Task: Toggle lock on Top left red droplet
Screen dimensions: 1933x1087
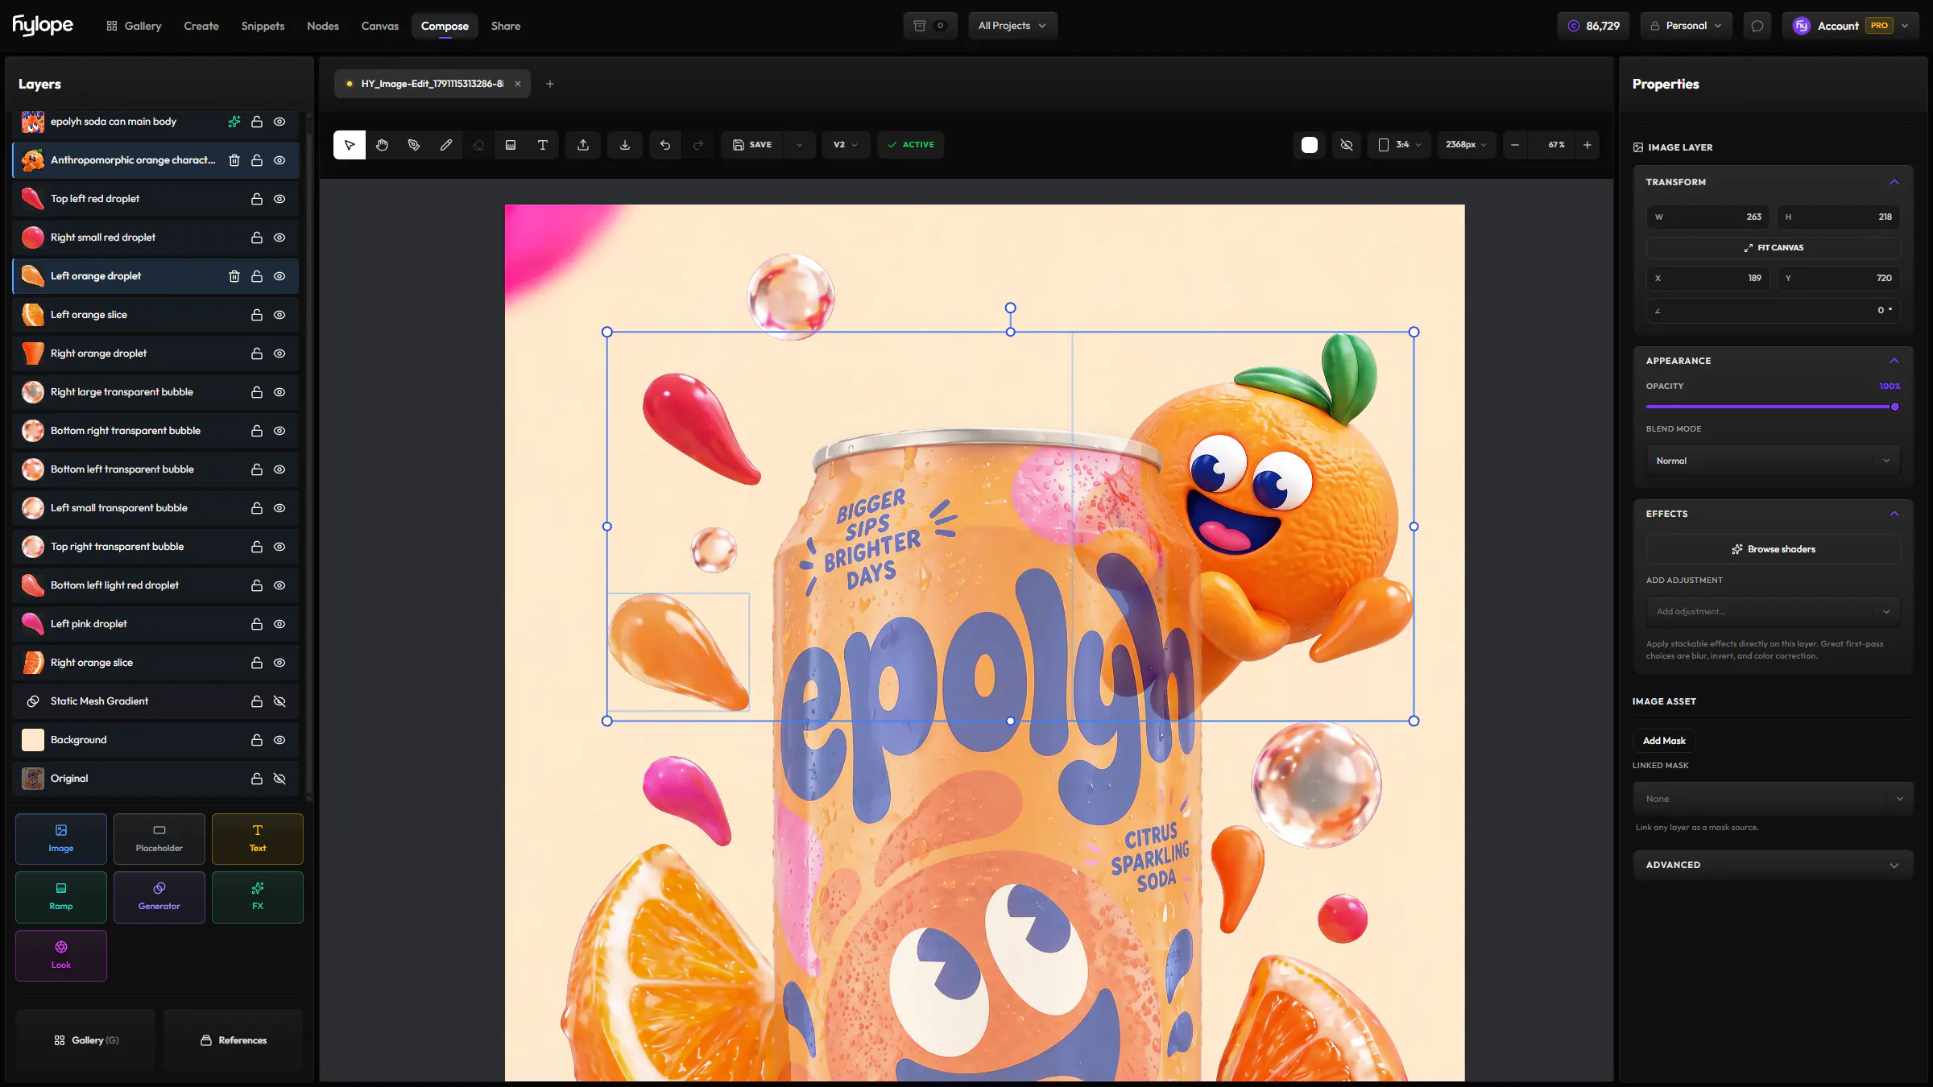Action: [257, 199]
